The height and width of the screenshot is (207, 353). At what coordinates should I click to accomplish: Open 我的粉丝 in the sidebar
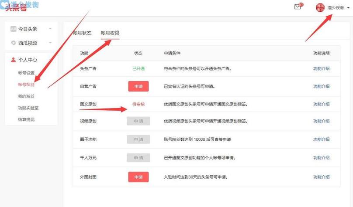coord(26,96)
